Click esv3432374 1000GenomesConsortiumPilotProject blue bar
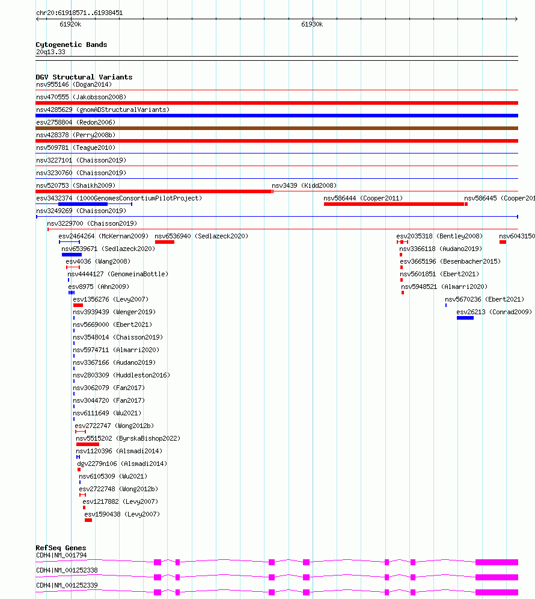 pyautogui.click(x=83, y=204)
